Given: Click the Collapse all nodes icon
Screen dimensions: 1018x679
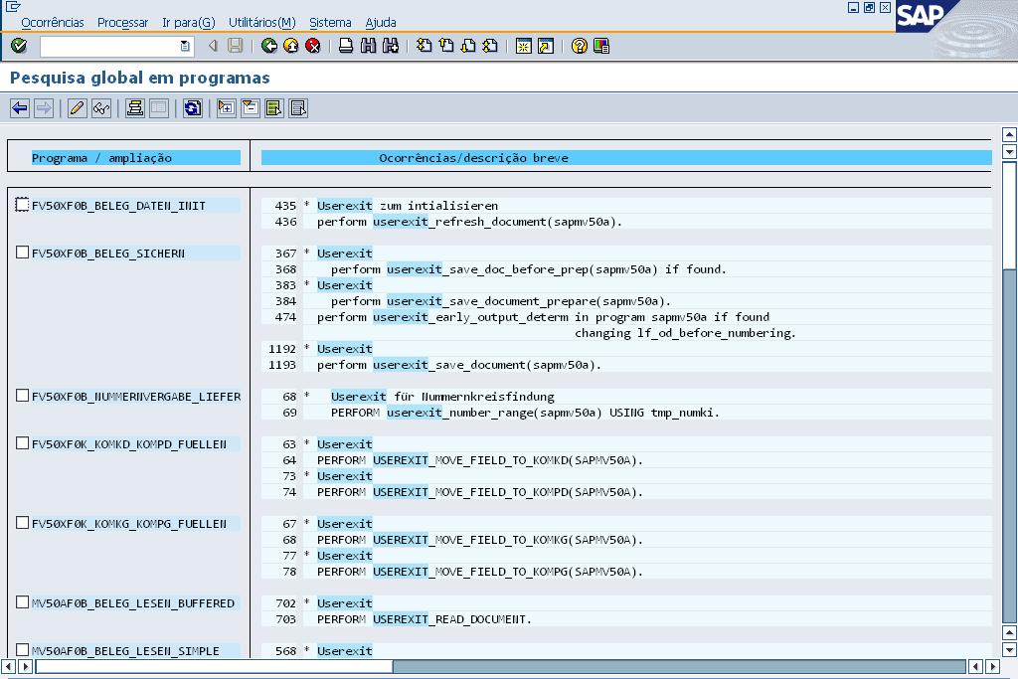Looking at the screenshot, I should click(x=251, y=108).
